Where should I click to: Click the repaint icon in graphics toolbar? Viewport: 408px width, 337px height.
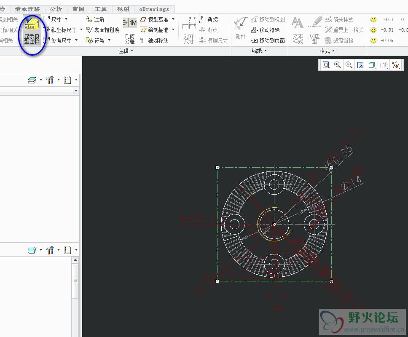point(360,65)
